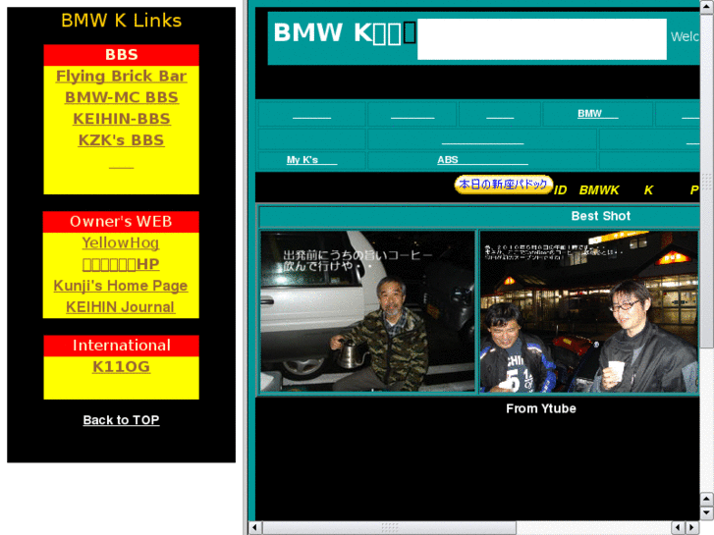Screen dimensions: 714x535
Task: Open the BMW-MC BBS link
Action: point(121,97)
